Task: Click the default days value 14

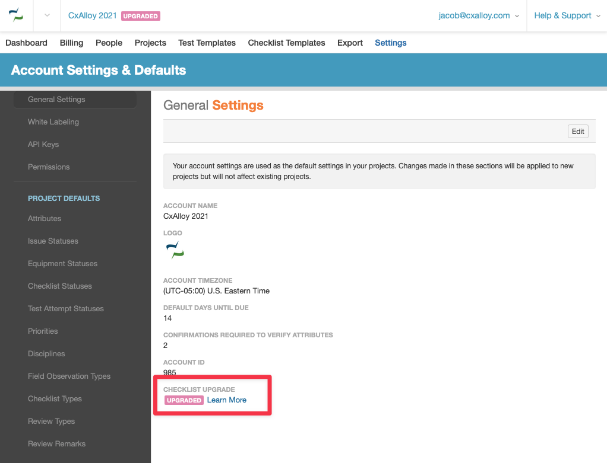Action: tap(167, 318)
